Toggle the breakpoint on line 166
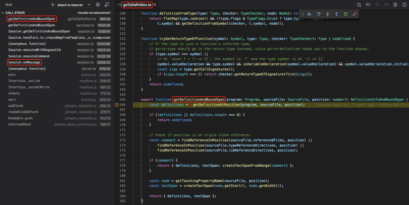Image resolution: width=409 pixels, height=205 pixels. point(117,104)
